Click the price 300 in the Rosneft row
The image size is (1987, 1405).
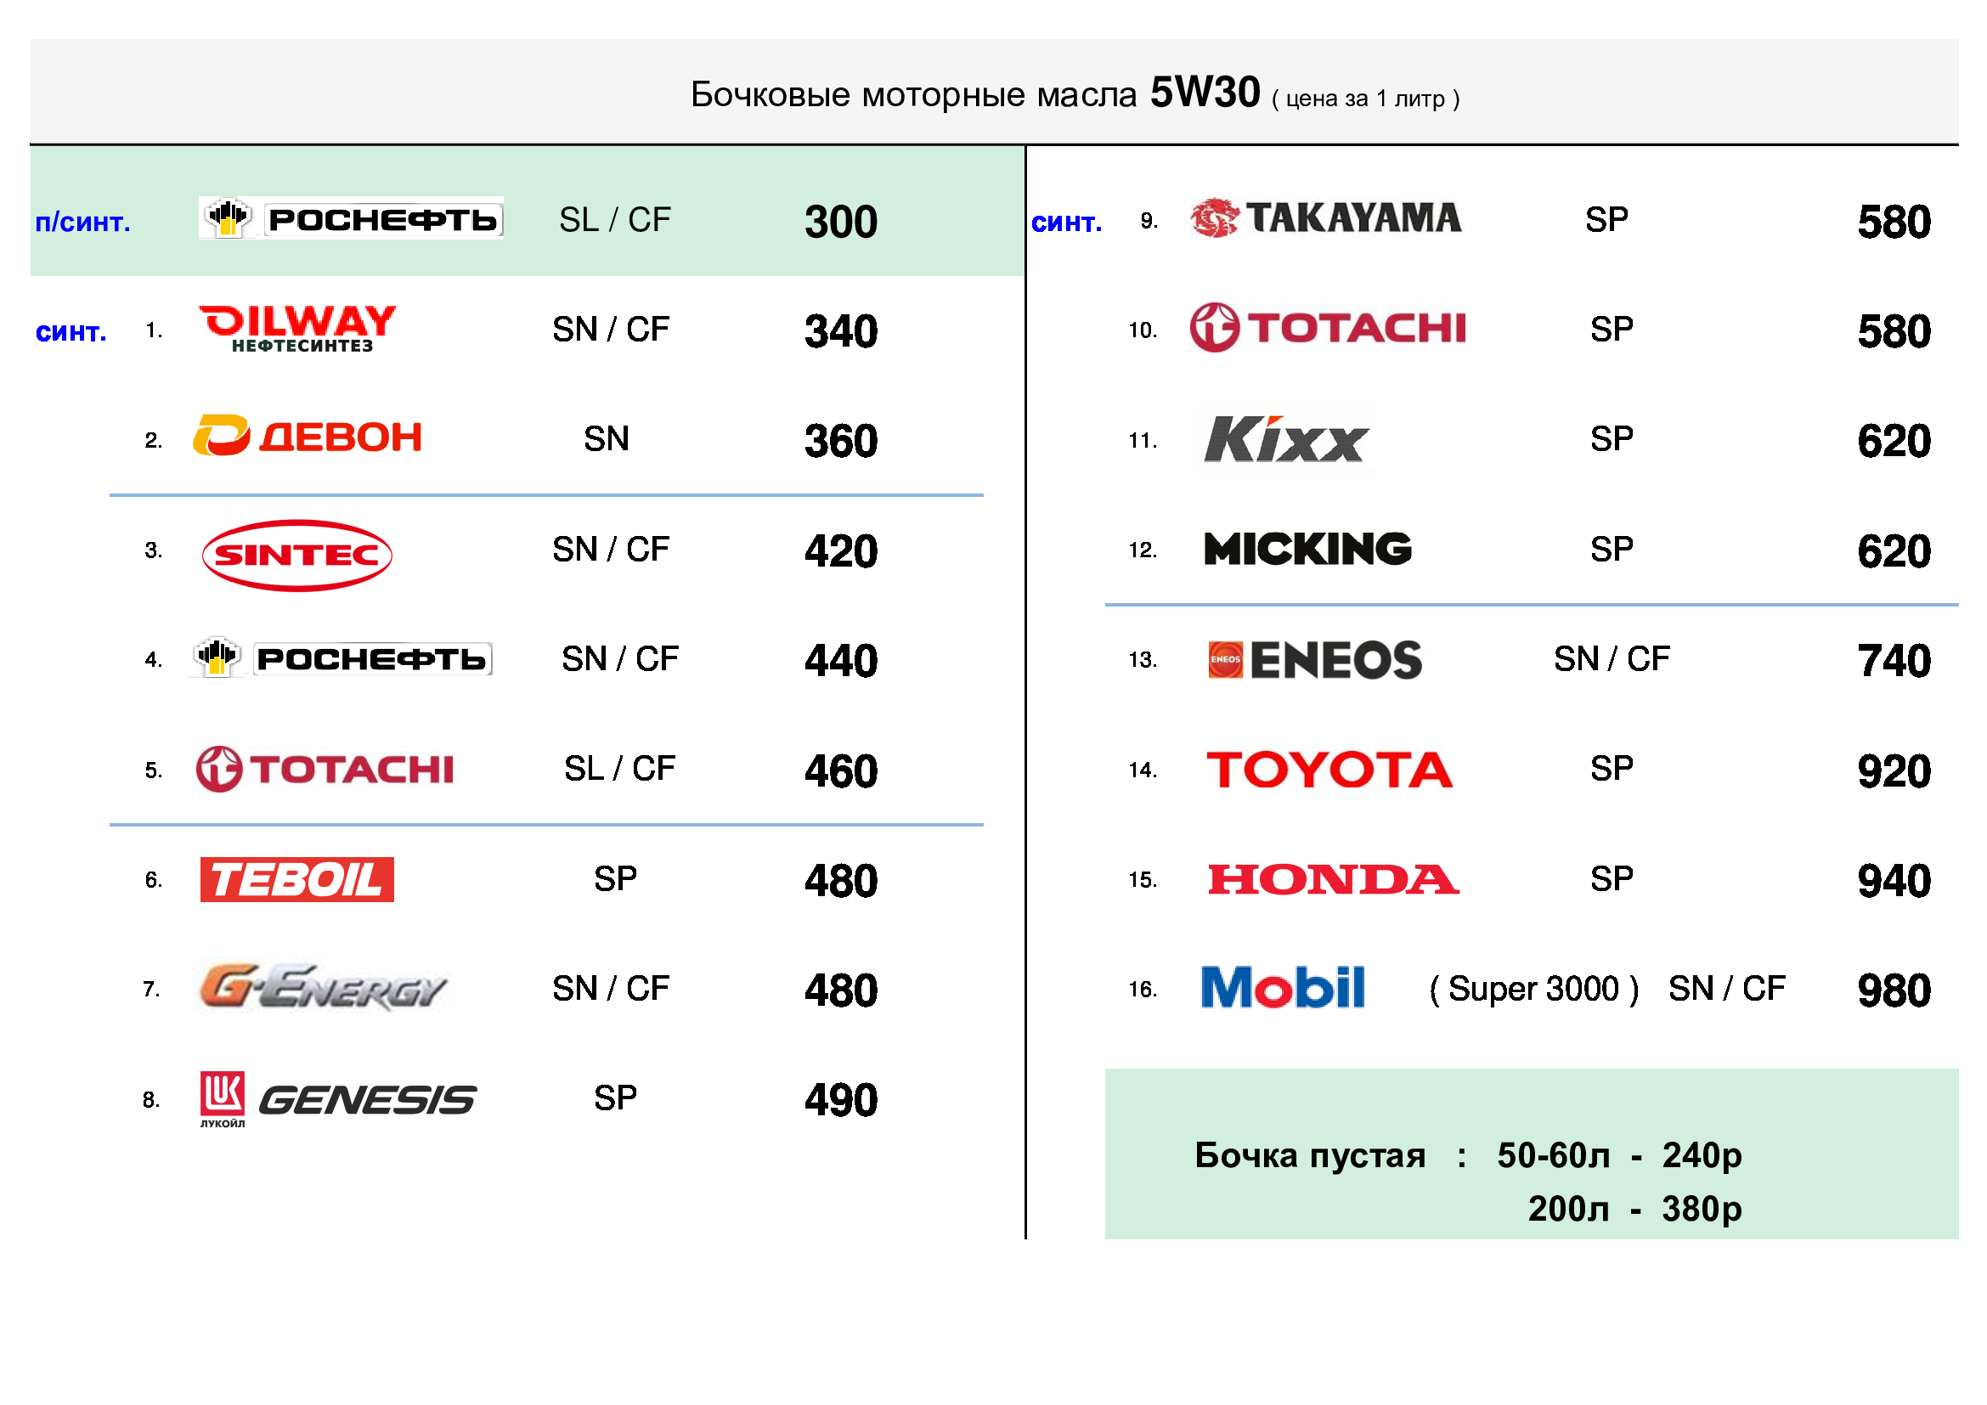(x=840, y=223)
